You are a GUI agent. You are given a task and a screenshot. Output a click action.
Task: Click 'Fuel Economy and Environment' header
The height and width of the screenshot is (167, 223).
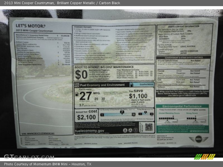click(x=102, y=85)
